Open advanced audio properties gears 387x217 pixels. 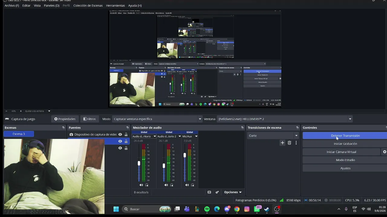(x=217, y=192)
